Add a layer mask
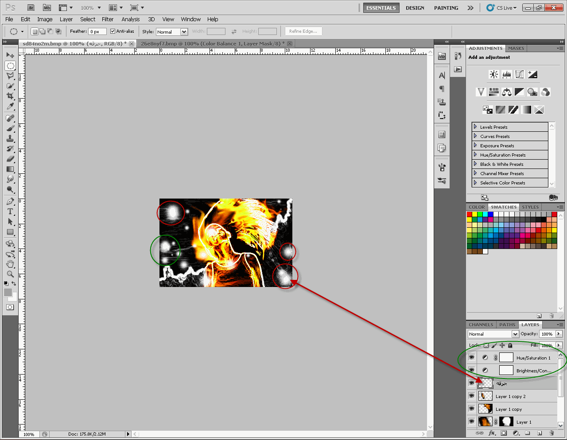This screenshot has width=567, height=440. point(504,433)
